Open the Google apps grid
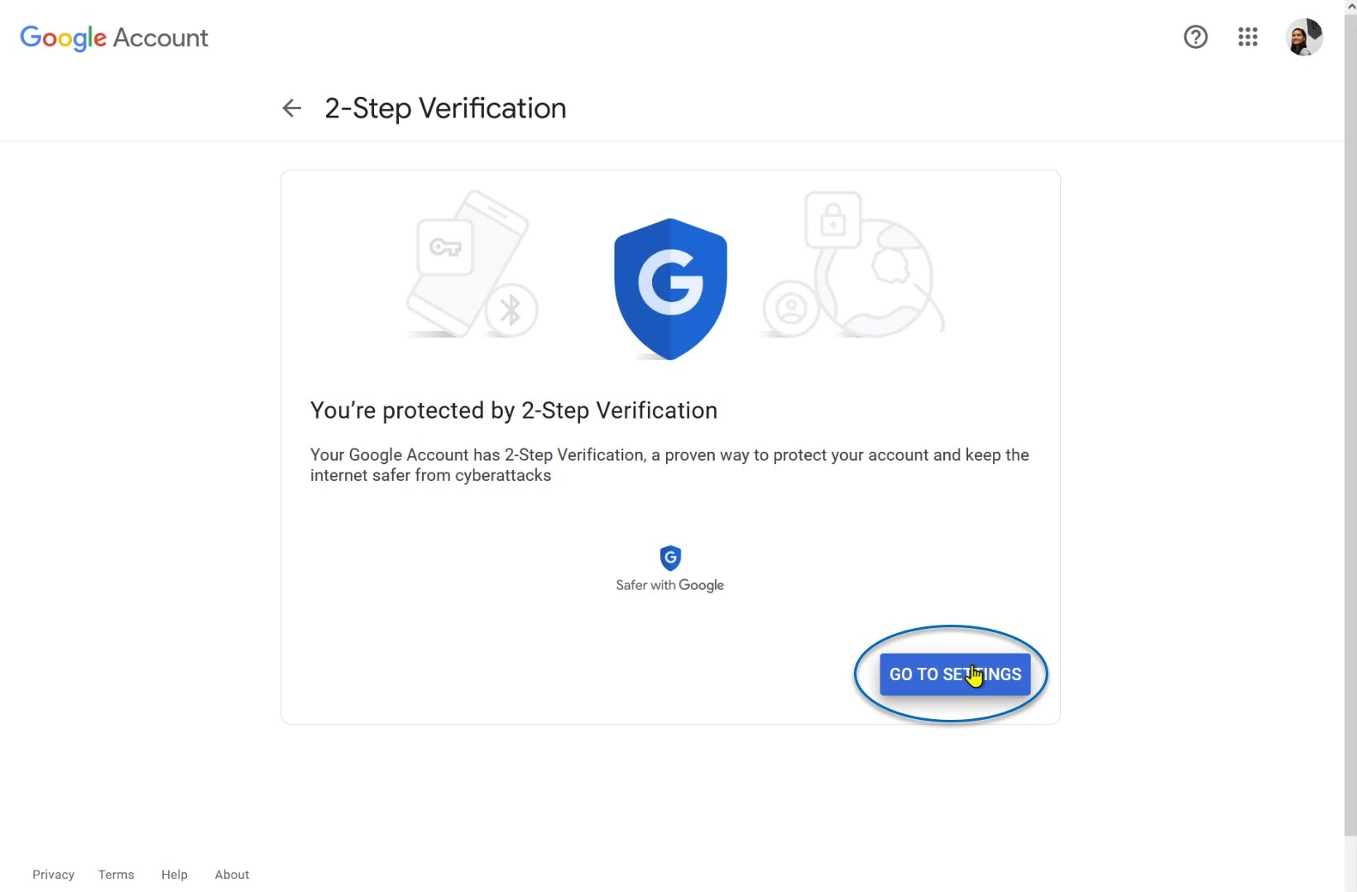The image size is (1357, 892). click(x=1248, y=37)
